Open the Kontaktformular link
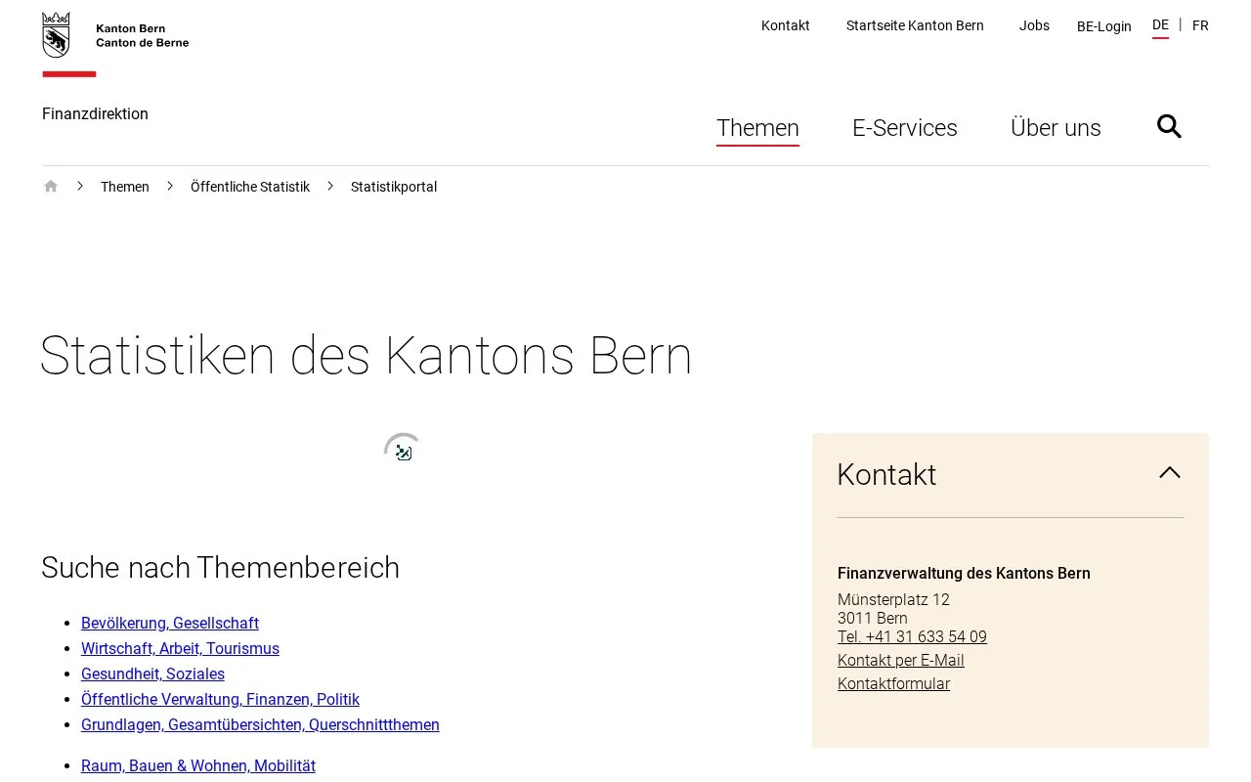The image size is (1251, 782). point(893,683)
